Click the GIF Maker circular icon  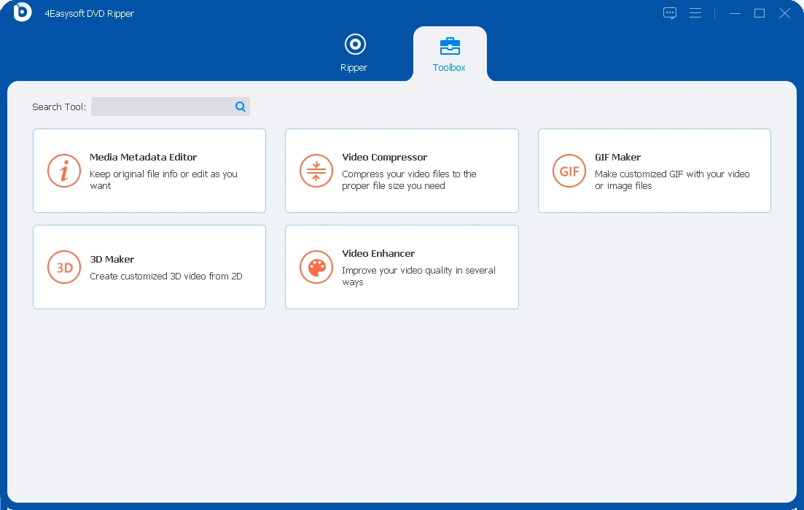[x=569, y=171]
